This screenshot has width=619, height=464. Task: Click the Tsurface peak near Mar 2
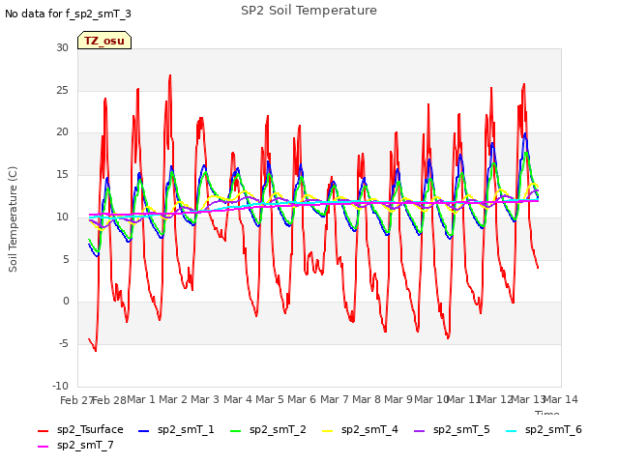pyautogui.click(x=170, y=75)
